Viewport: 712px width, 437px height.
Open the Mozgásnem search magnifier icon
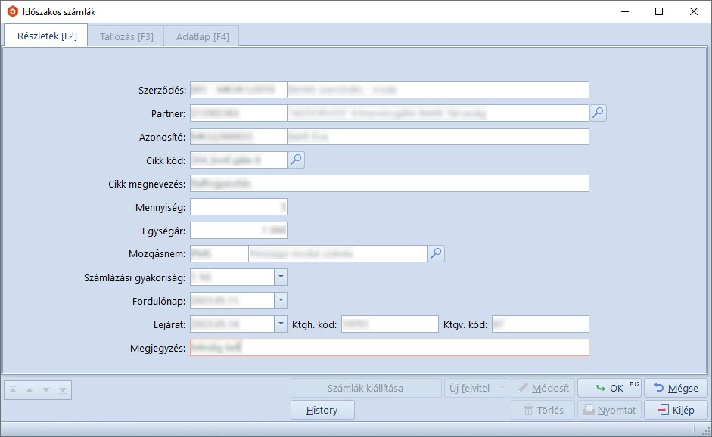tap(436, 253)
